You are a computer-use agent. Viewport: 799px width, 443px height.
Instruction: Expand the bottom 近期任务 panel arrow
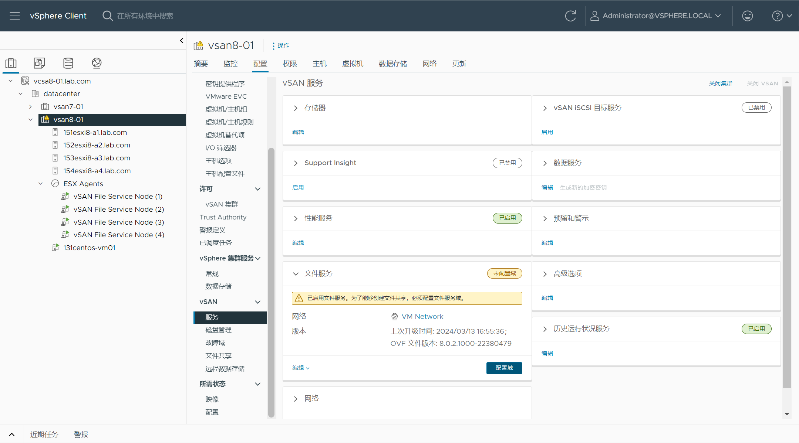[12, 435]
